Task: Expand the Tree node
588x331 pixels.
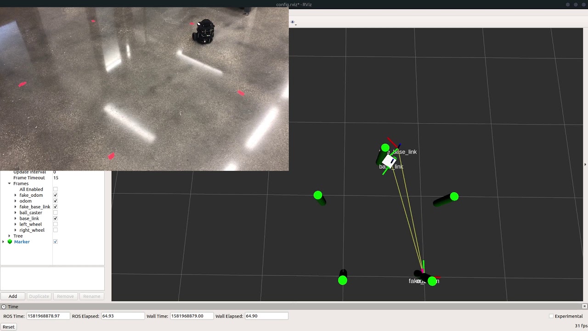Action: pyautogui.click(x=9, y=236)
